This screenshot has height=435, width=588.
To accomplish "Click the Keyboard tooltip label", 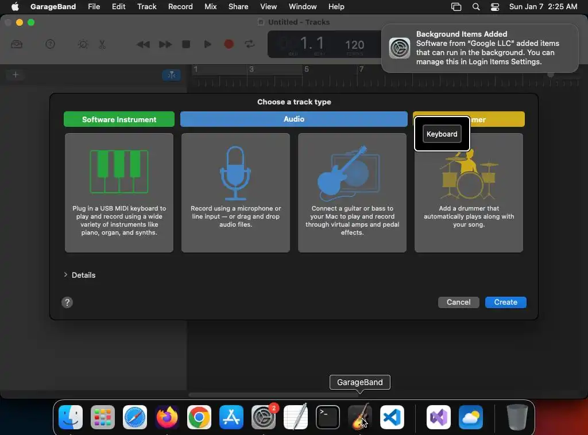I will click(442, 134).
